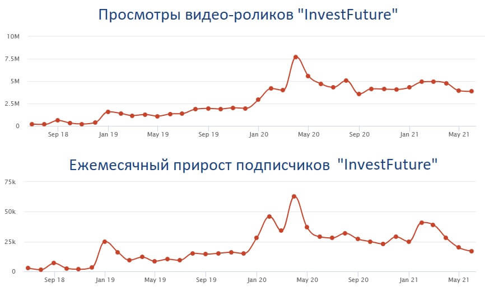
Task: Click the views chart title "Просмотры видео-роликов"
Action: pyautogui.click(x=196, y=15)
